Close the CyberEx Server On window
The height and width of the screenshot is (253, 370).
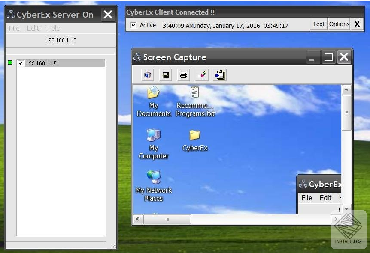[x=108, y=15]
